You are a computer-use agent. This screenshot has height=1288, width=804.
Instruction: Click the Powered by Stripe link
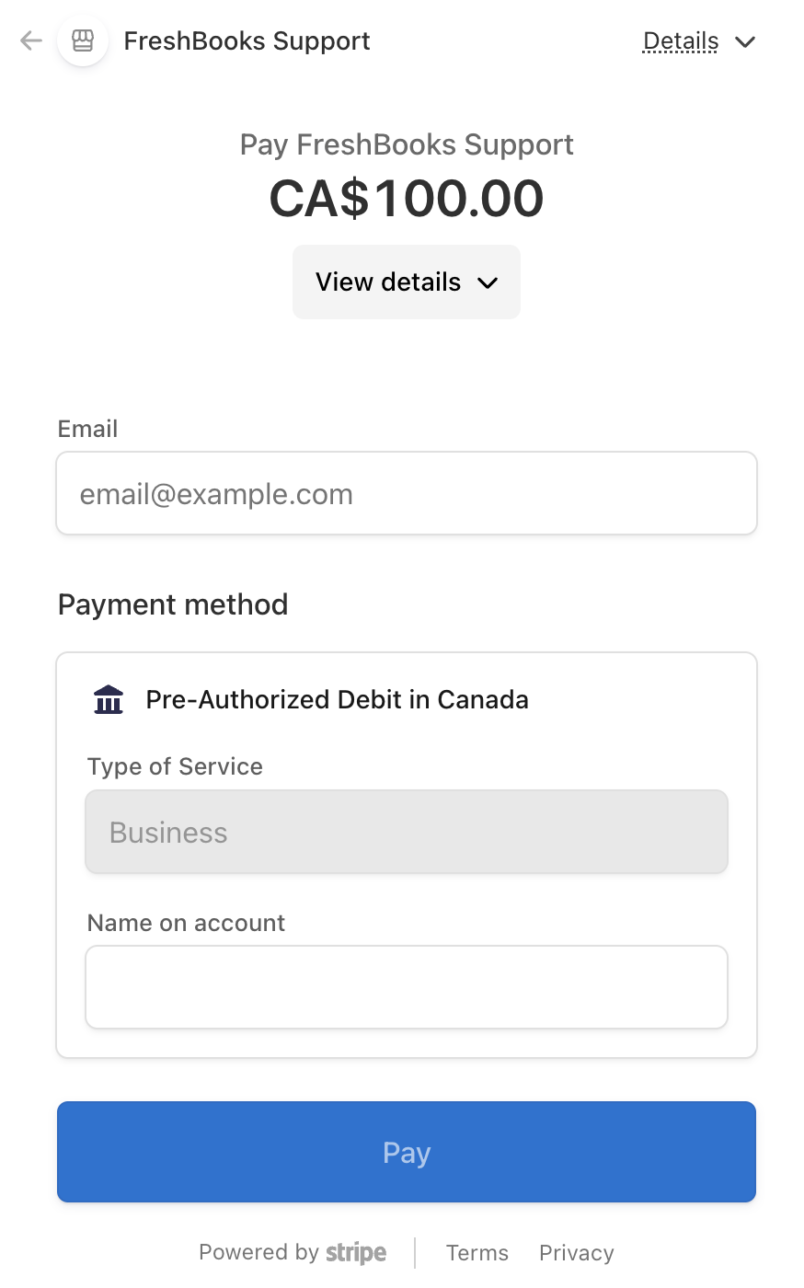292,1252
